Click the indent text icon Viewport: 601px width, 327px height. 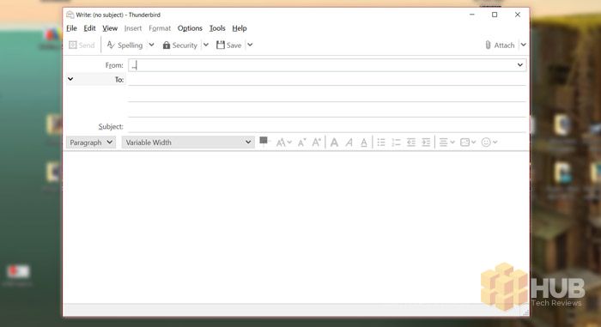pyautogui.click(x=426, y=142)
